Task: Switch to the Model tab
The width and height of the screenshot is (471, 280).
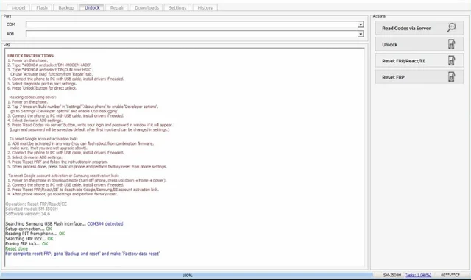Action: (x=18, y=7)
